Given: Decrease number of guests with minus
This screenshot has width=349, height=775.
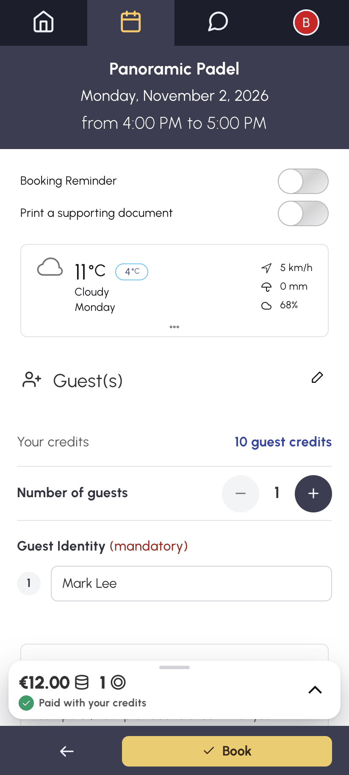Looking at the screenshot, I should click(x=241, y=494).
